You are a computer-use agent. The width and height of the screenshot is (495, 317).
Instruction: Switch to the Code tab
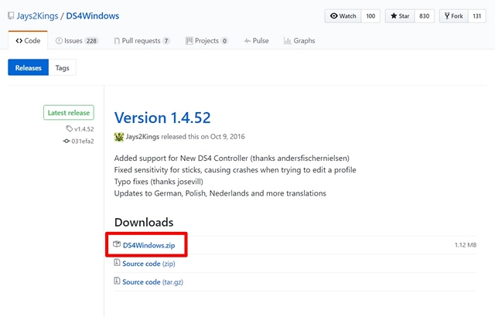pyautogui.click(x=28, y=41)
